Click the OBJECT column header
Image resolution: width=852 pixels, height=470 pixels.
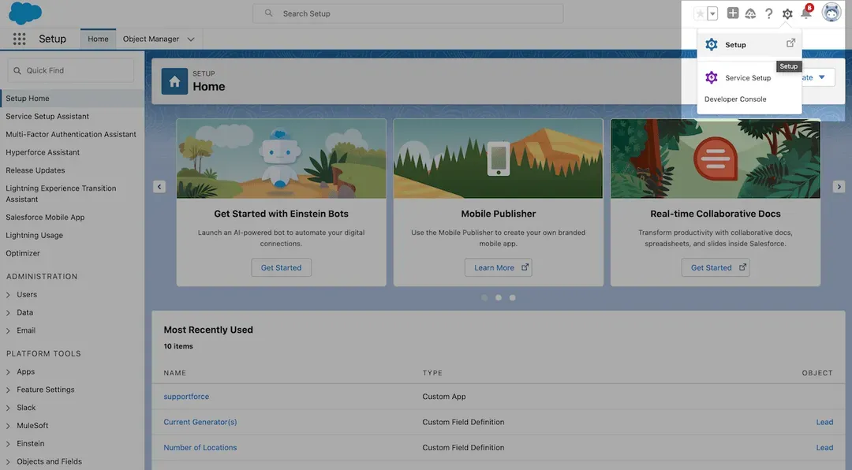(817, 373)
